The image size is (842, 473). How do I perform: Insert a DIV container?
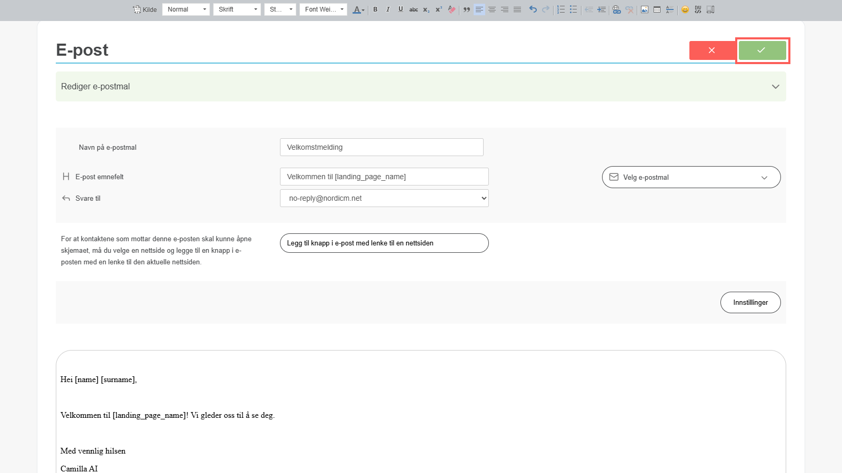698,9
